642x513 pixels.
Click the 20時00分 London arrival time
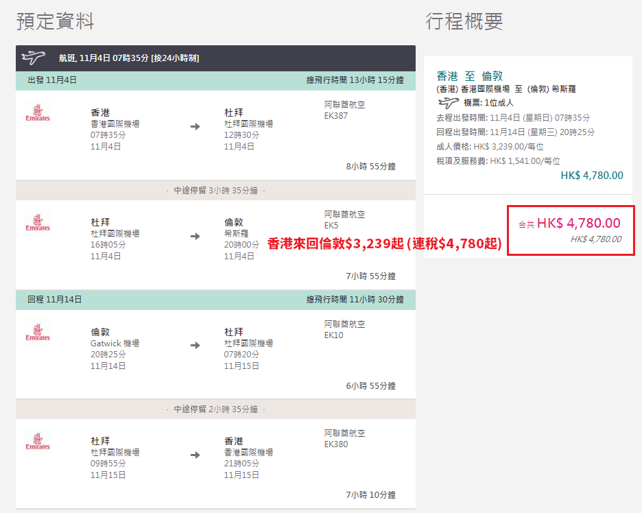click(241, 245)
